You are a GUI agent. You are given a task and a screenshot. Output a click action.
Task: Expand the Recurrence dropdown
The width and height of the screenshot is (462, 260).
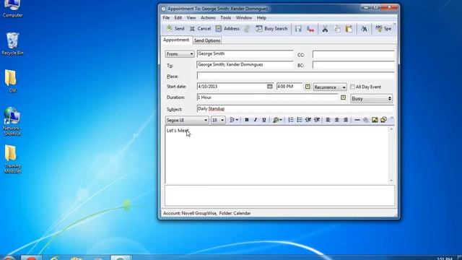[330, 87]
